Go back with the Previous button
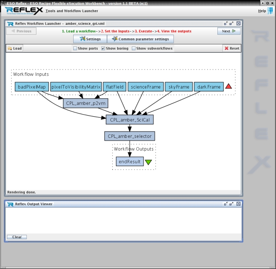 (21, 31)
